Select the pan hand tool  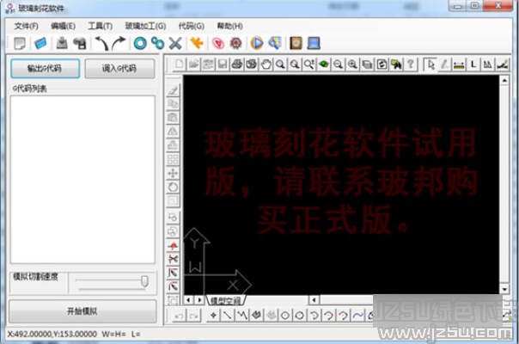click(x=266, y=64)
